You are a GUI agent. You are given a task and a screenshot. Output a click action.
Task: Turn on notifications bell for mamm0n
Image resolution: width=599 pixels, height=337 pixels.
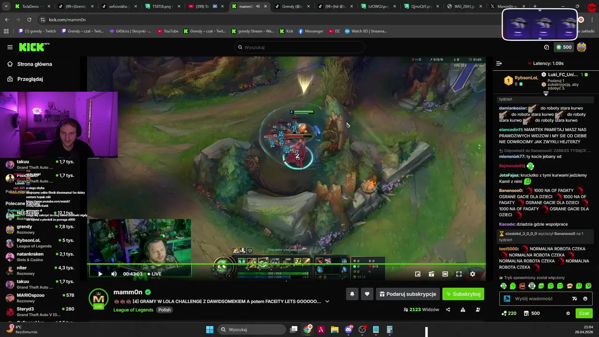point(352,294)
